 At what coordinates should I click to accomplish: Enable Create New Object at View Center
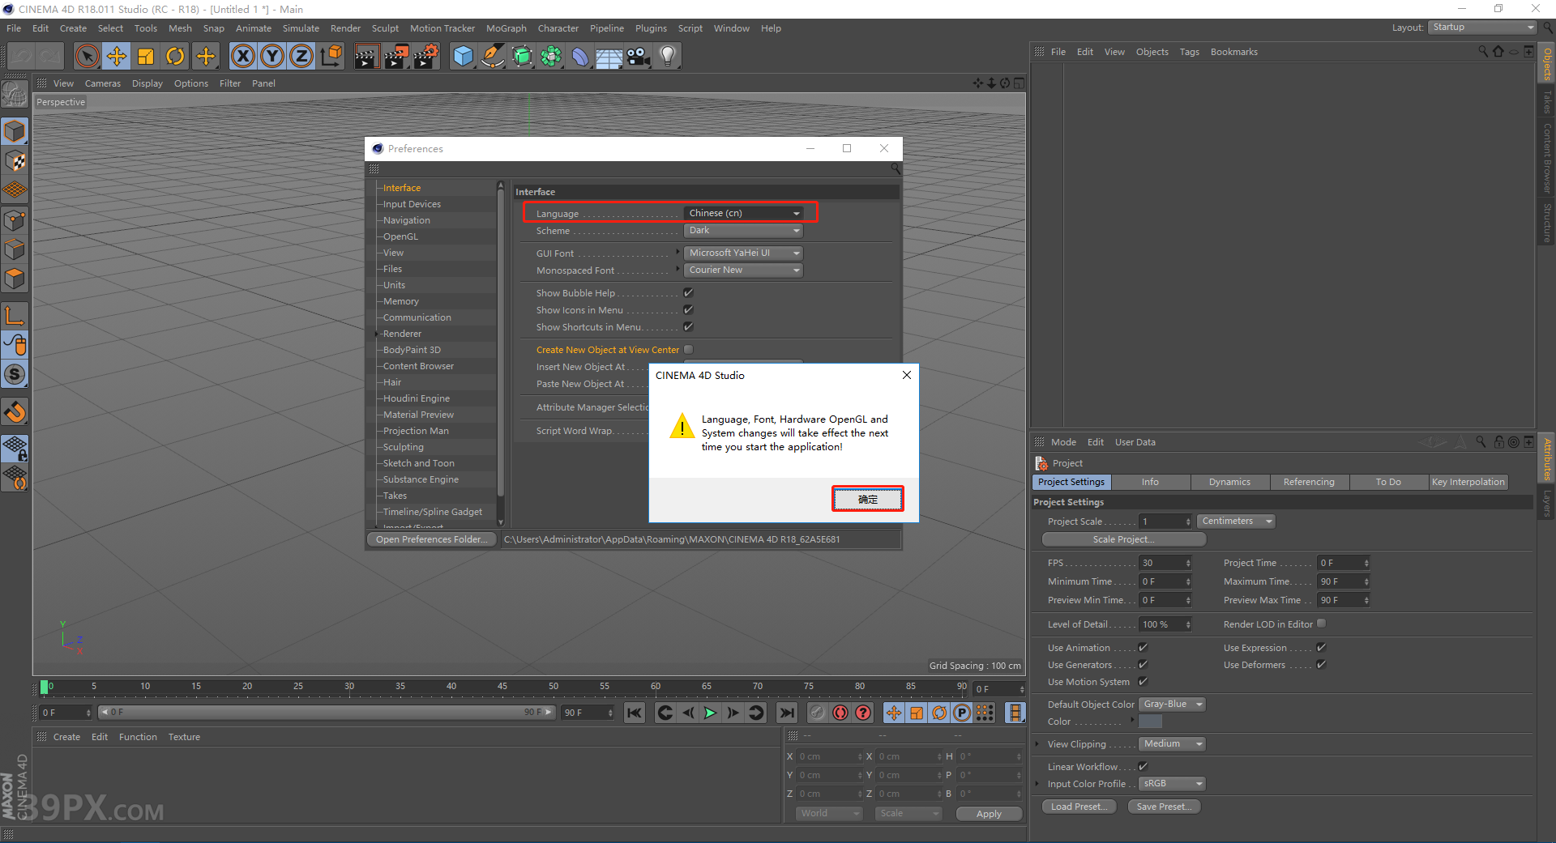(x=687, y=349)
